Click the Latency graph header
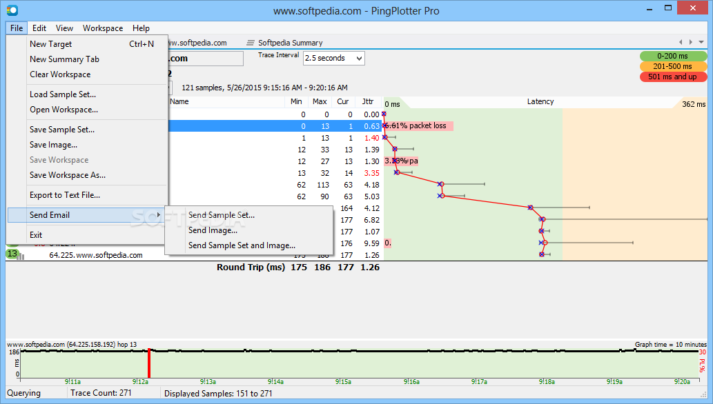 540,102
